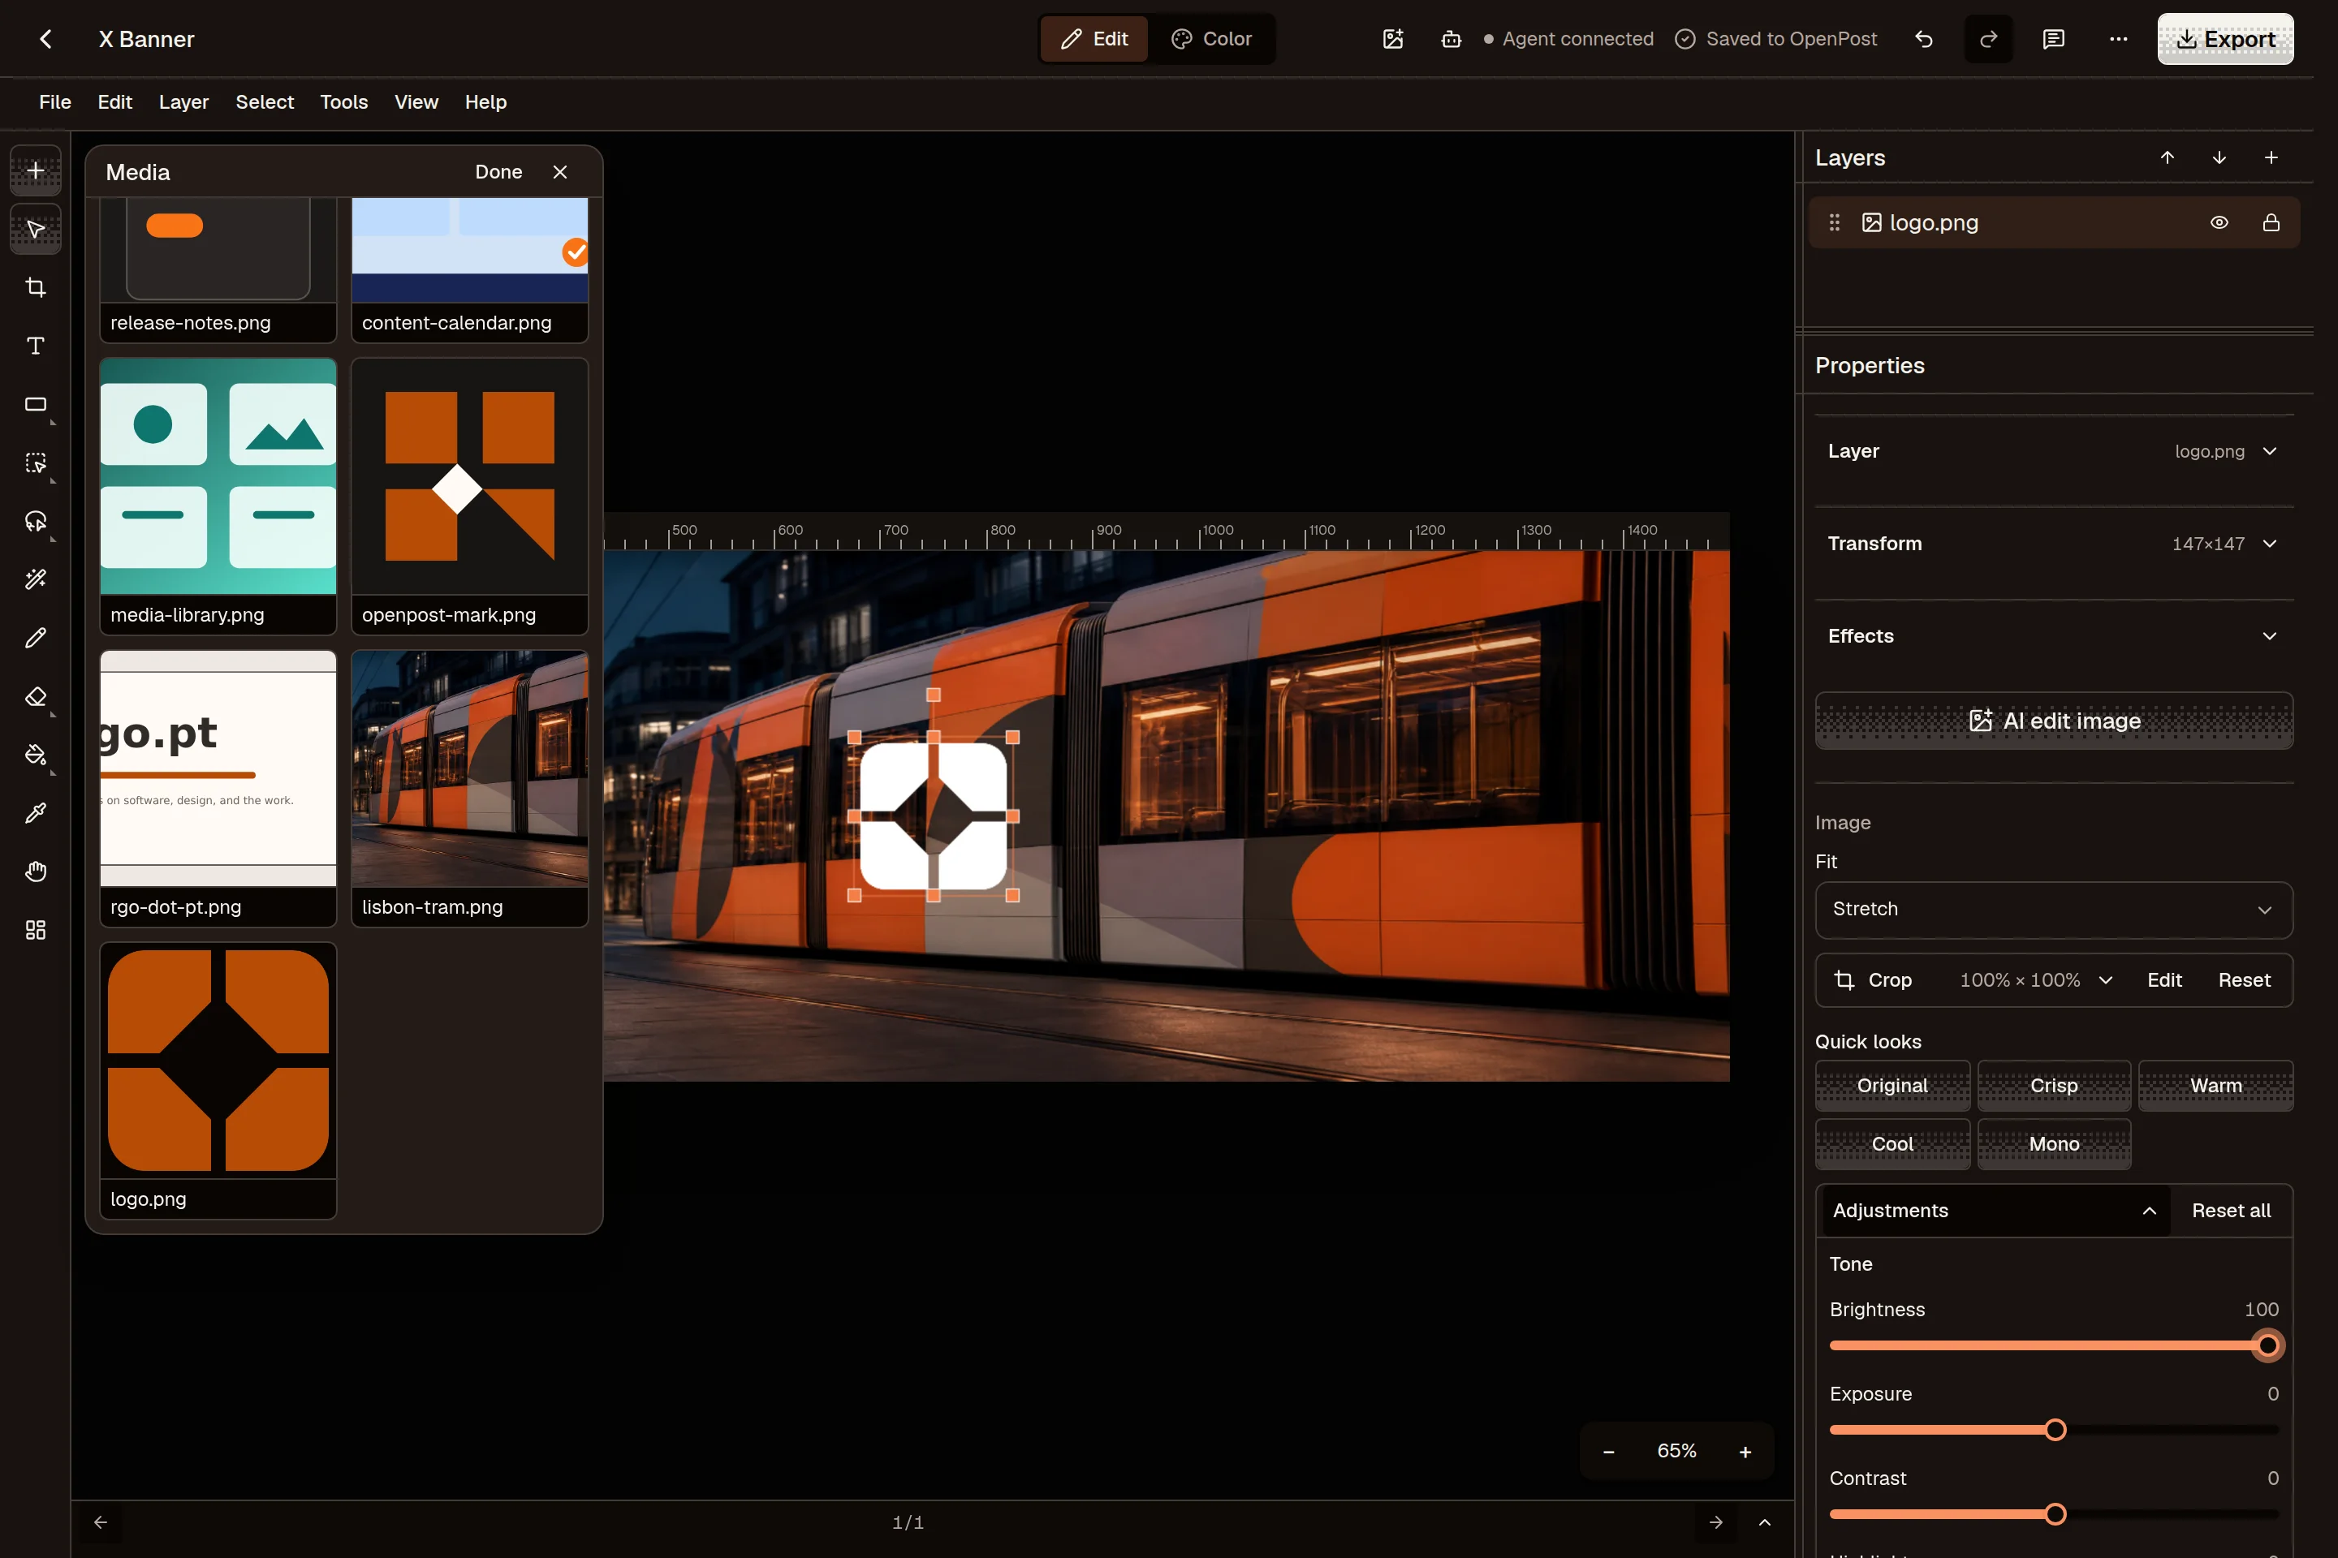This screenshot has height=1558, width=2338.
Task: Open the components grid tool
Action: coord(36,930)
